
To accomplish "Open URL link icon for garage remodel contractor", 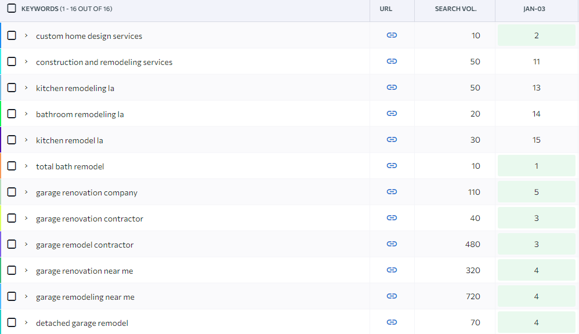I will (x=392, y=244).
